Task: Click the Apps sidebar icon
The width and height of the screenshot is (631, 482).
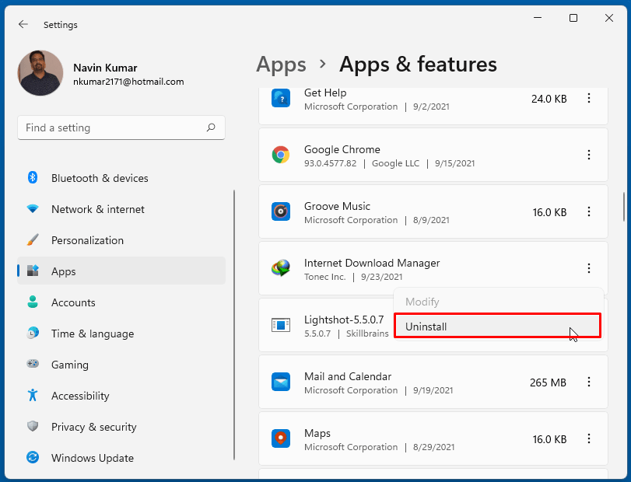Action: point(33,271)
